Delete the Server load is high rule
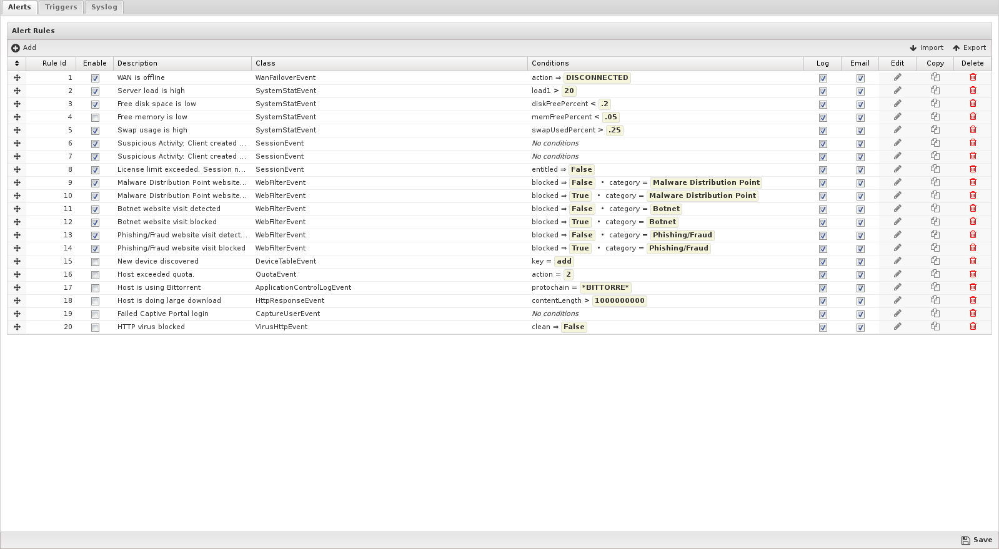The width and height of the screenshot is (999, 549). click(973, 91)
